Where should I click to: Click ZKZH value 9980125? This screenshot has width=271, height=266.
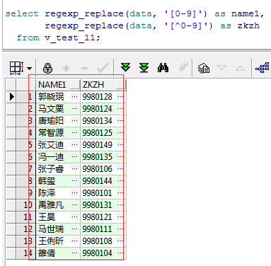(97, 133)
